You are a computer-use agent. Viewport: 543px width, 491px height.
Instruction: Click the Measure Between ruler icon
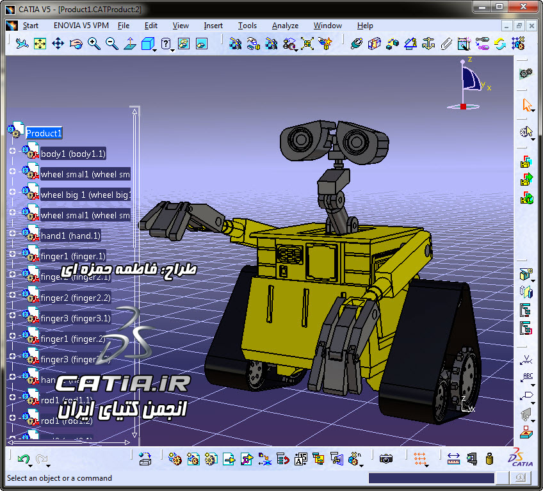point(453,459)
